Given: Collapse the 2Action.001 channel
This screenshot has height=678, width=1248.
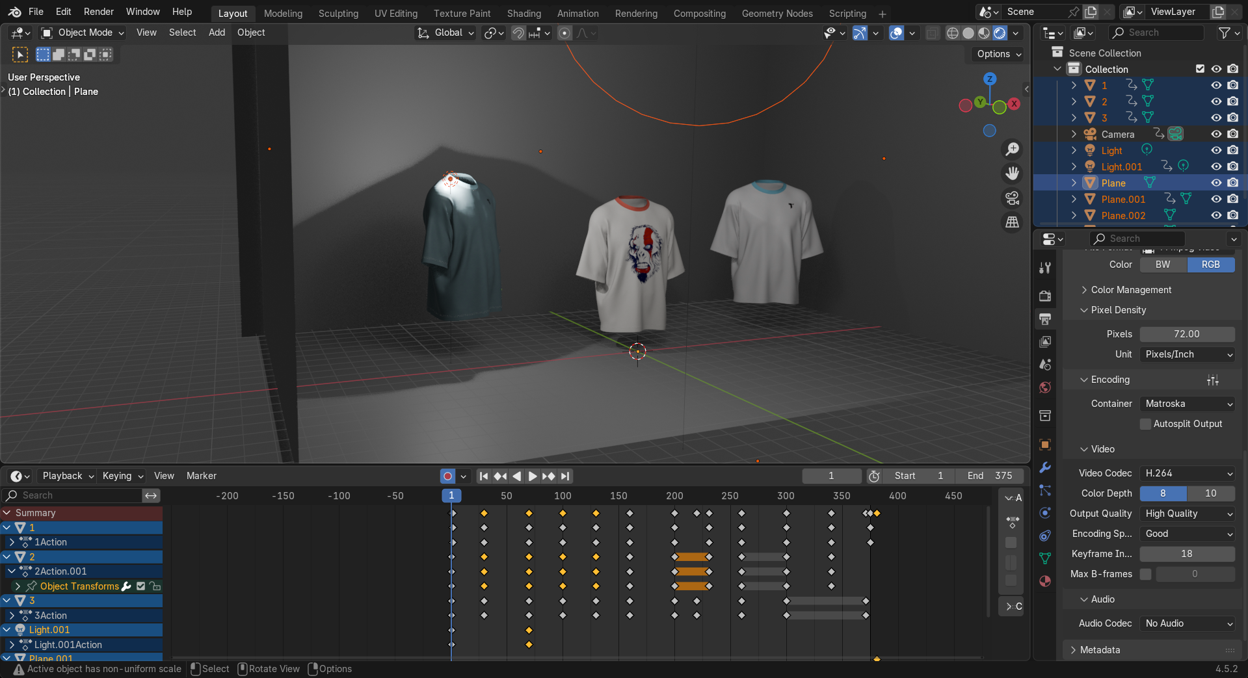Looking at the screenshot, I should [x=12, y=571].
